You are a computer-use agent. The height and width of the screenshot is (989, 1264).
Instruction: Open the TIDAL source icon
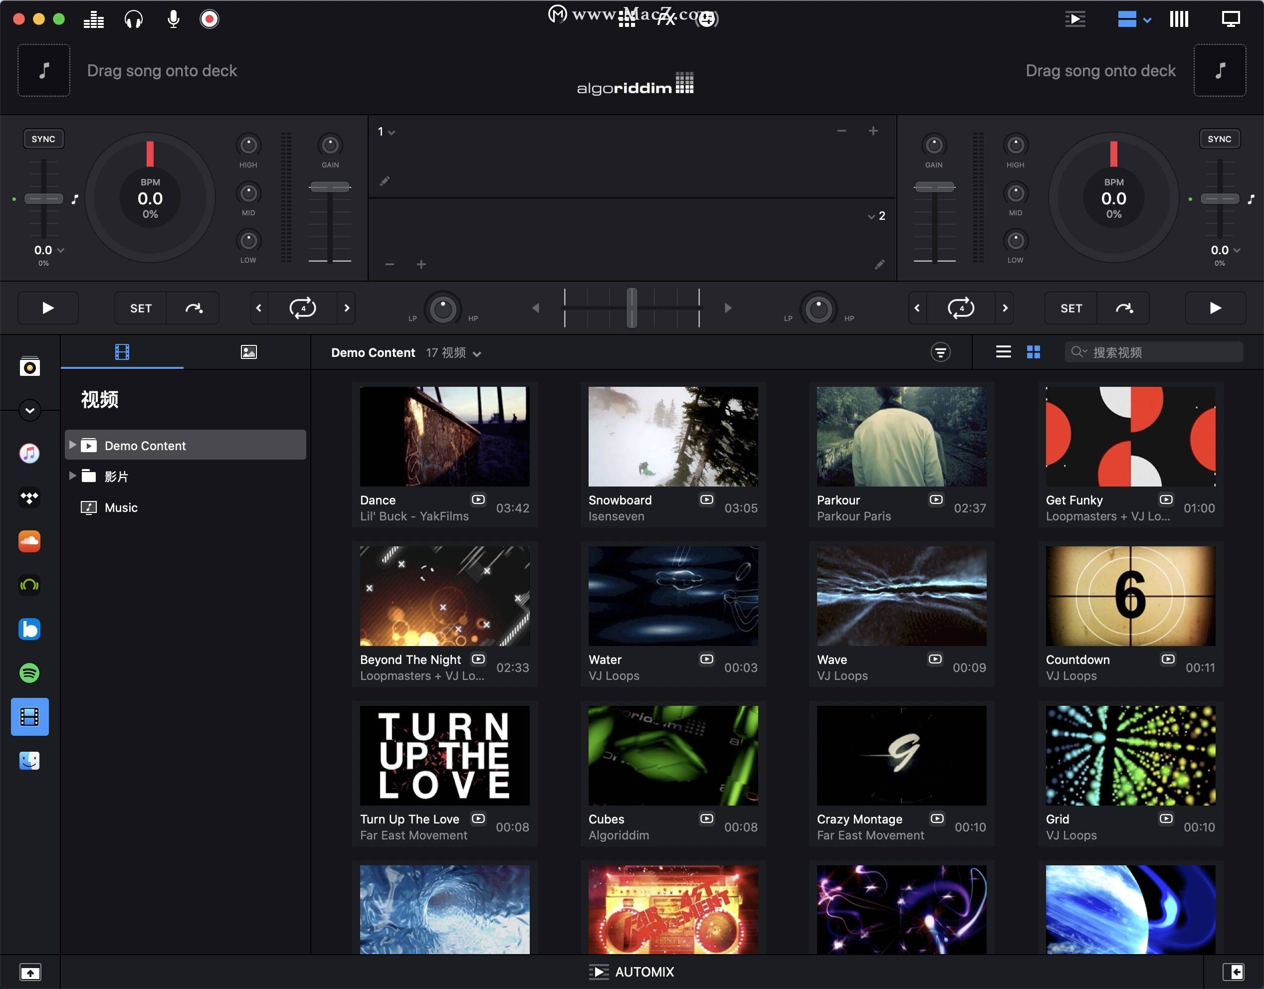coord(29,497)
